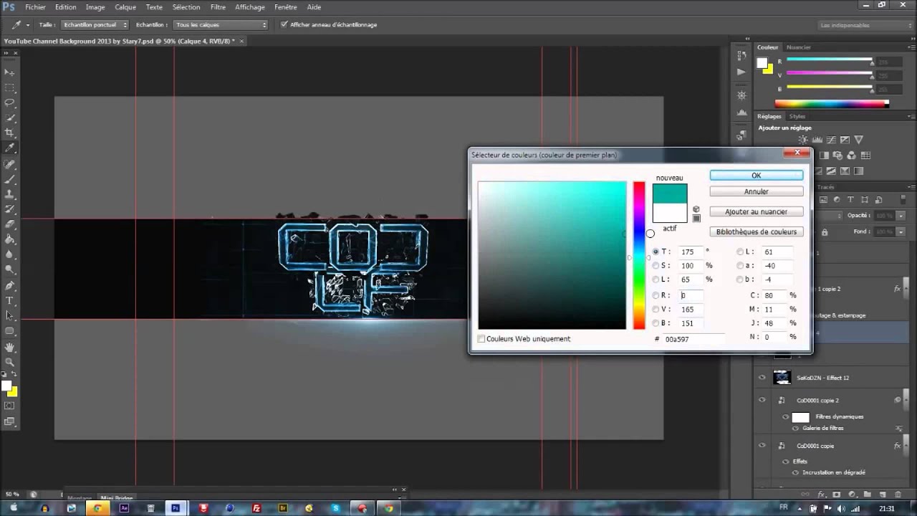Toggle visibility of Incrustation en dégradé
917x516 pixels.
click(795, 472)
